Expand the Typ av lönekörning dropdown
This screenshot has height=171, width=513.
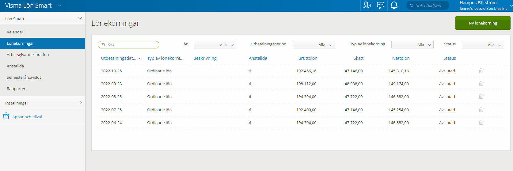(412, 45)
